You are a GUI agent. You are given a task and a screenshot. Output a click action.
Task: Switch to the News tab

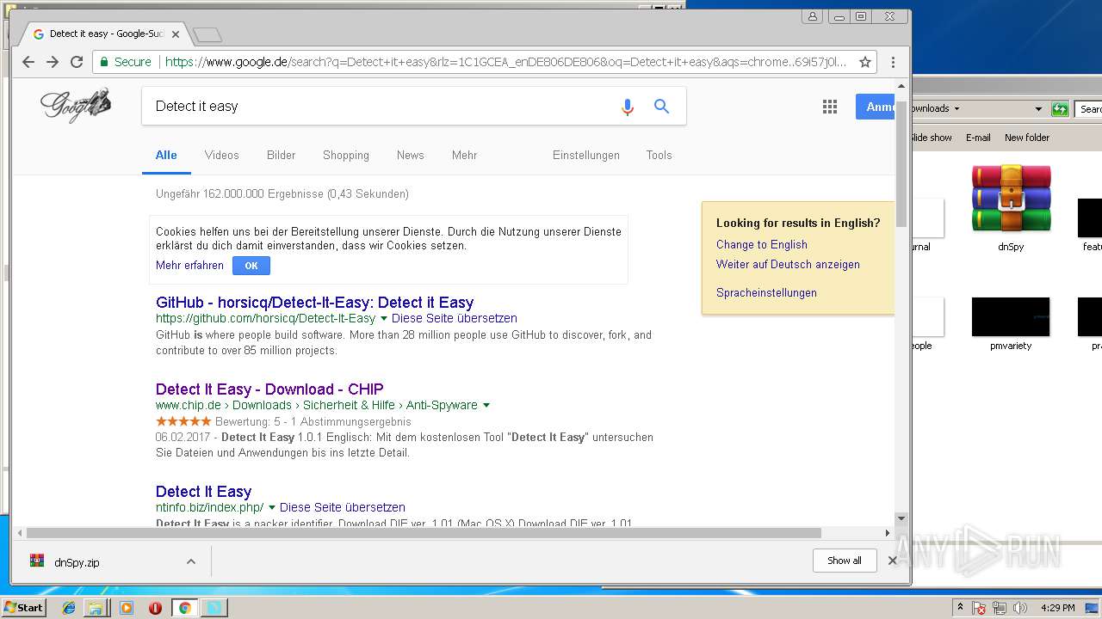click(410, 155)
